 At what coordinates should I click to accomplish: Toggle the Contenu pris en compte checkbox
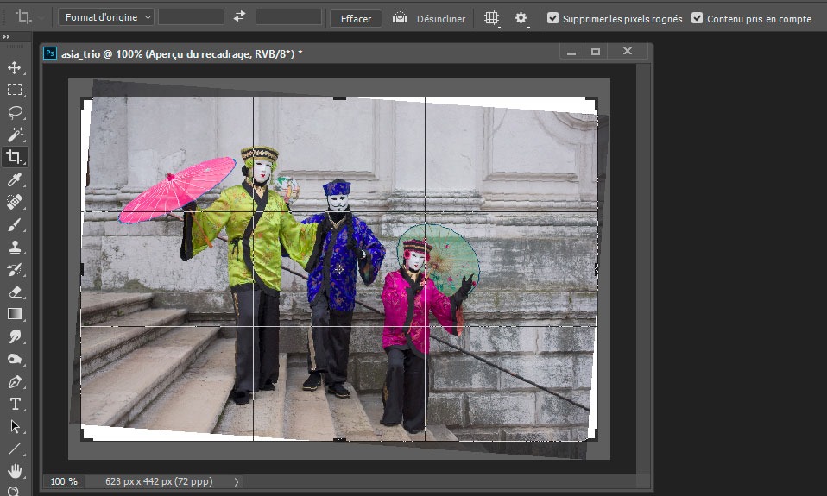point(698,17)
